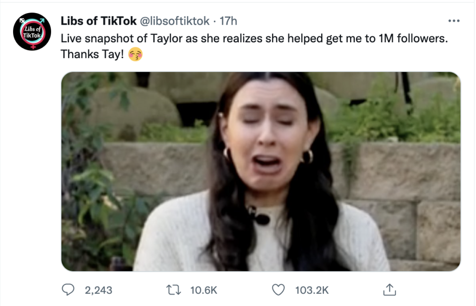Open the tweet via the 17h timestamp
476x306 pixels.
[x=228, y=21]
